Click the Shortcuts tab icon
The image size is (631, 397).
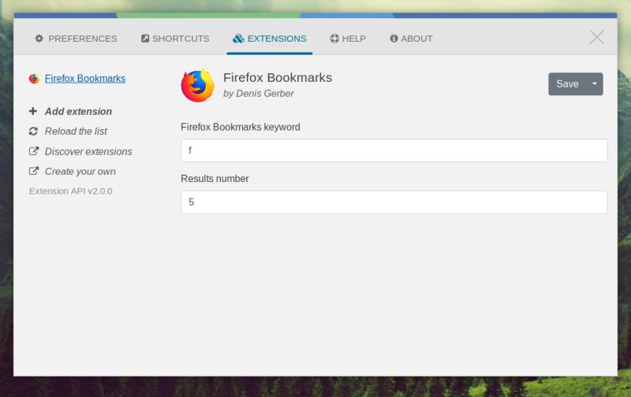[x=145, y=39]
